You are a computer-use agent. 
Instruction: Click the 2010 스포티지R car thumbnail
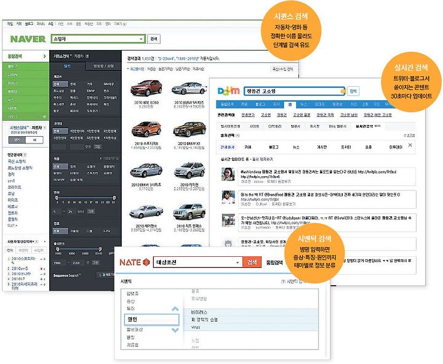click(146, 129)
